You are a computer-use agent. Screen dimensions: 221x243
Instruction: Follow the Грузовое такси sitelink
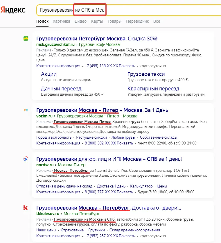coord(146,74)
